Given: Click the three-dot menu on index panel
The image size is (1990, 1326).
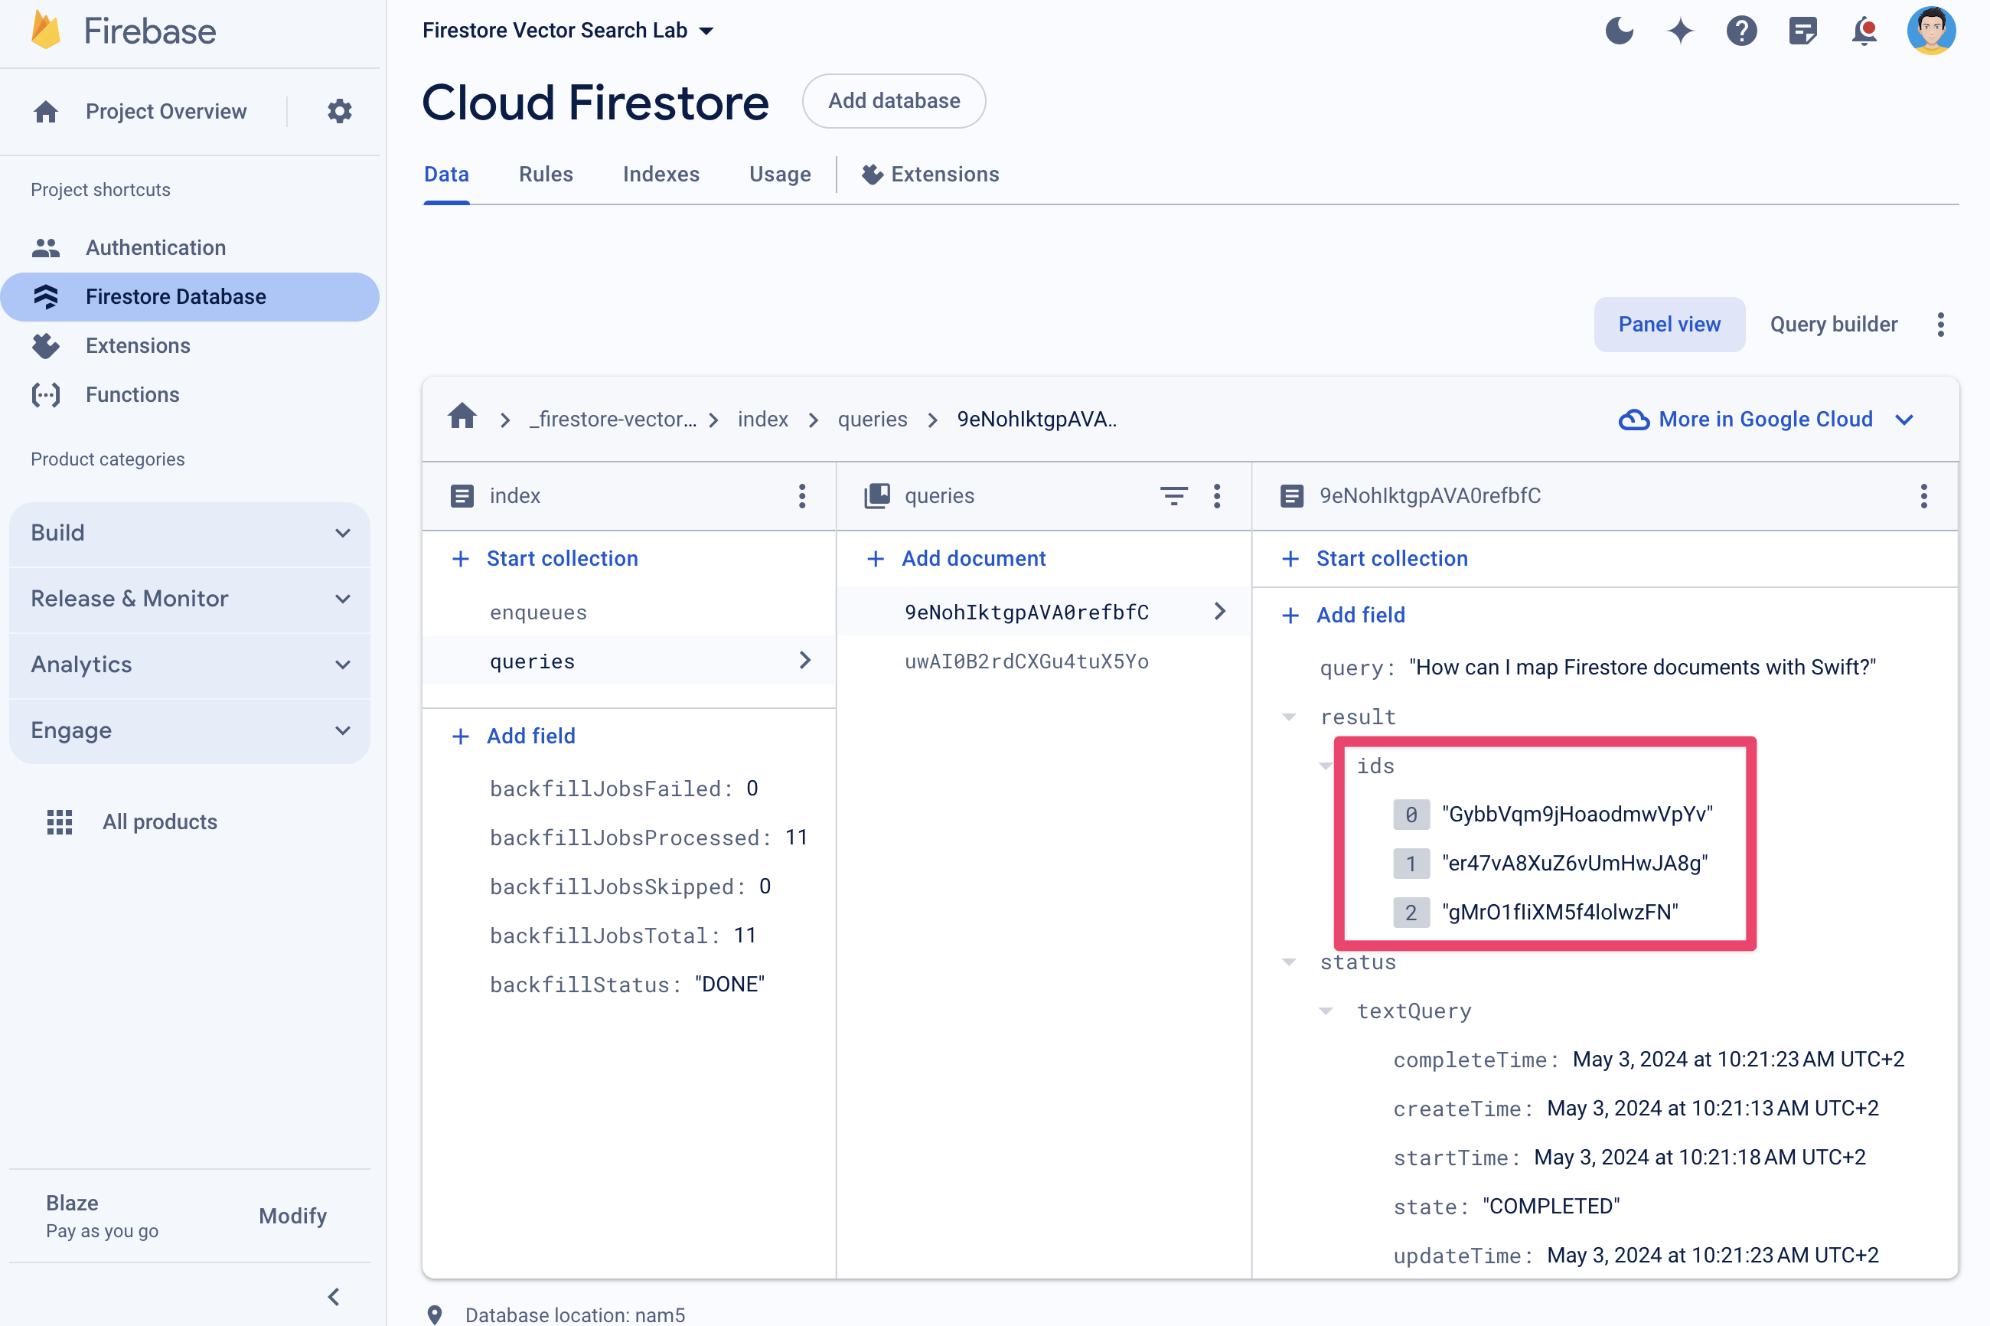Looking at the screenshot, I should point(801,496).
